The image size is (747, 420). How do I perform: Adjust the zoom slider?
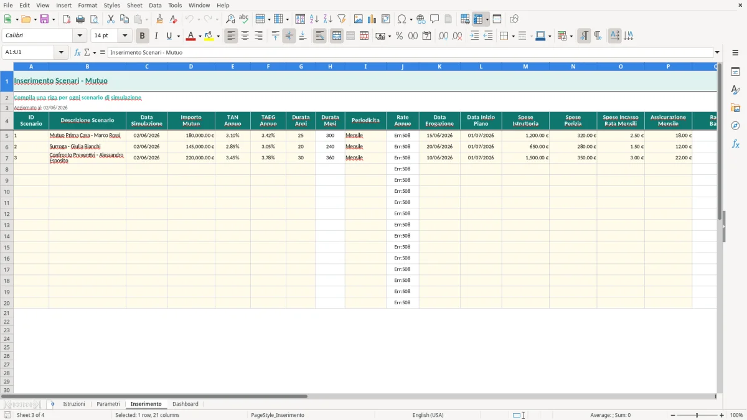697,415
